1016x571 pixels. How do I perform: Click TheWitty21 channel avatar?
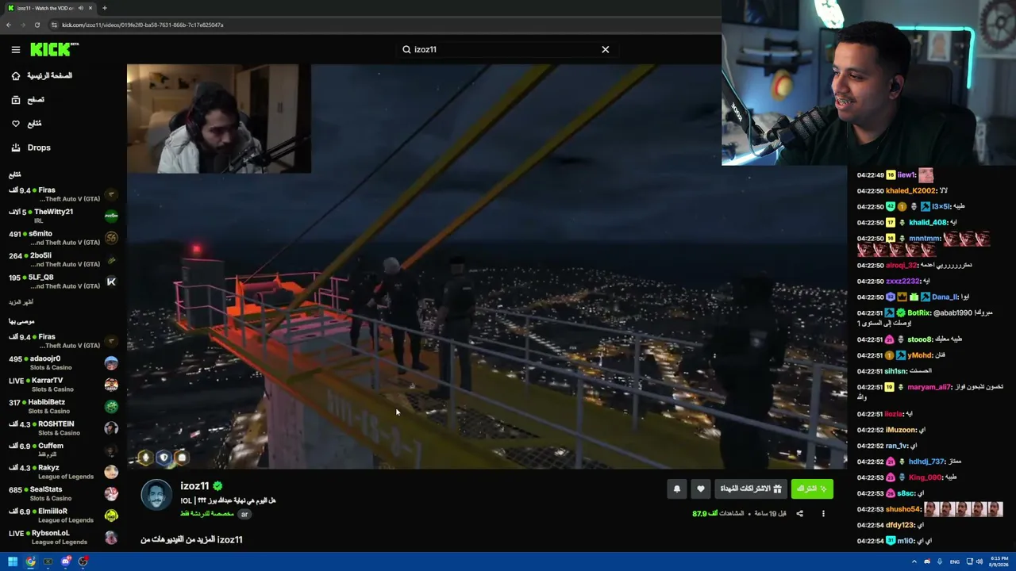[x=111, y=216]
